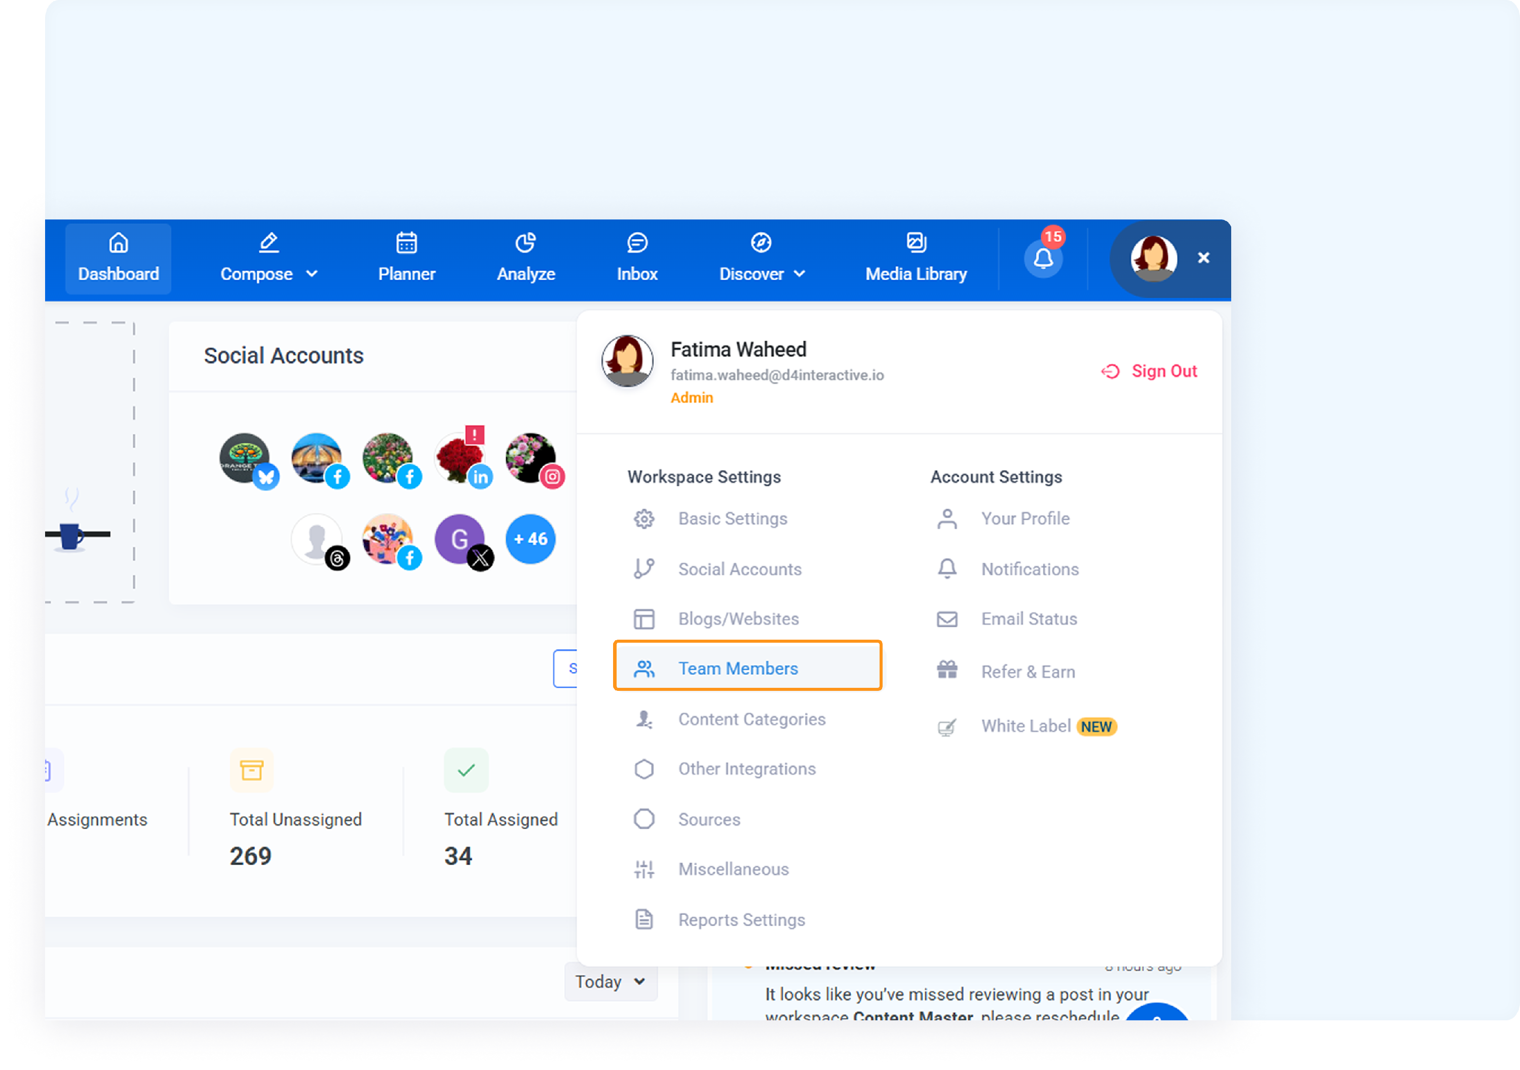Image resolution: width=1520 pixels, height=1070 pixels.
Task: Click the Miscellaneous sliders icon
Action: click(644, 869)
